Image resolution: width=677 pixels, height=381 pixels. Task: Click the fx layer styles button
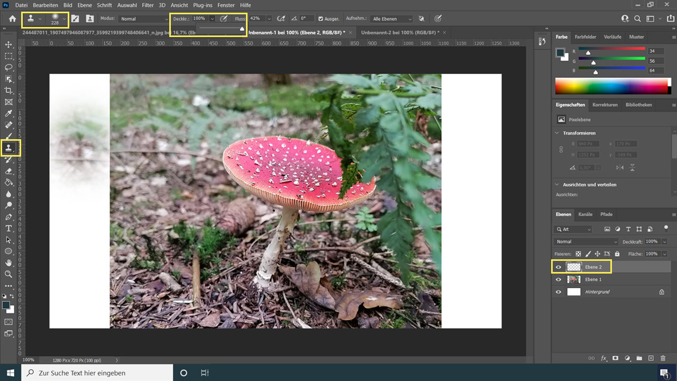click(603, 358)
